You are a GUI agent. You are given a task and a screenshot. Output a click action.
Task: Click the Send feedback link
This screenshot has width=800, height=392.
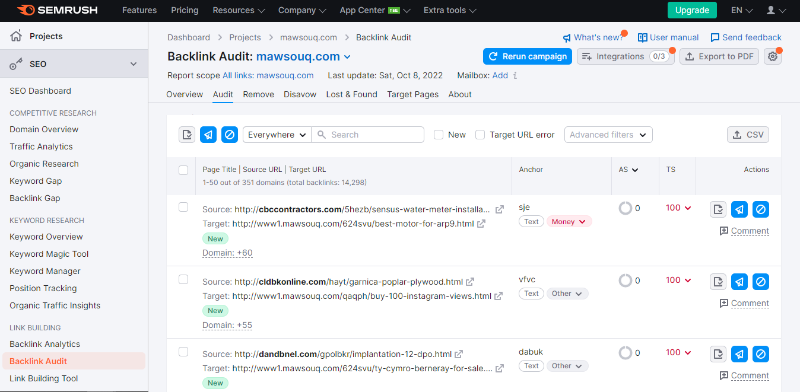[x=746, y=37]
